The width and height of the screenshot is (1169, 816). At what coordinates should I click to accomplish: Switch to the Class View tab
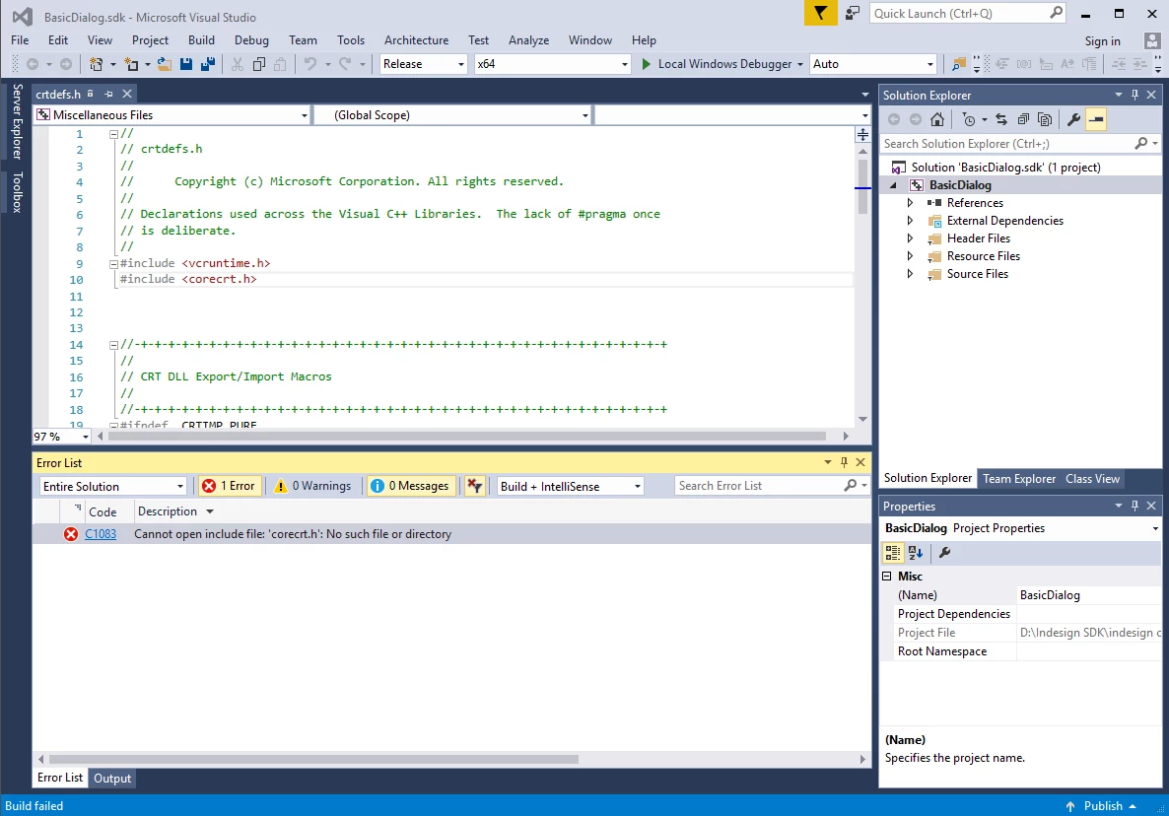click(1092, 478)
